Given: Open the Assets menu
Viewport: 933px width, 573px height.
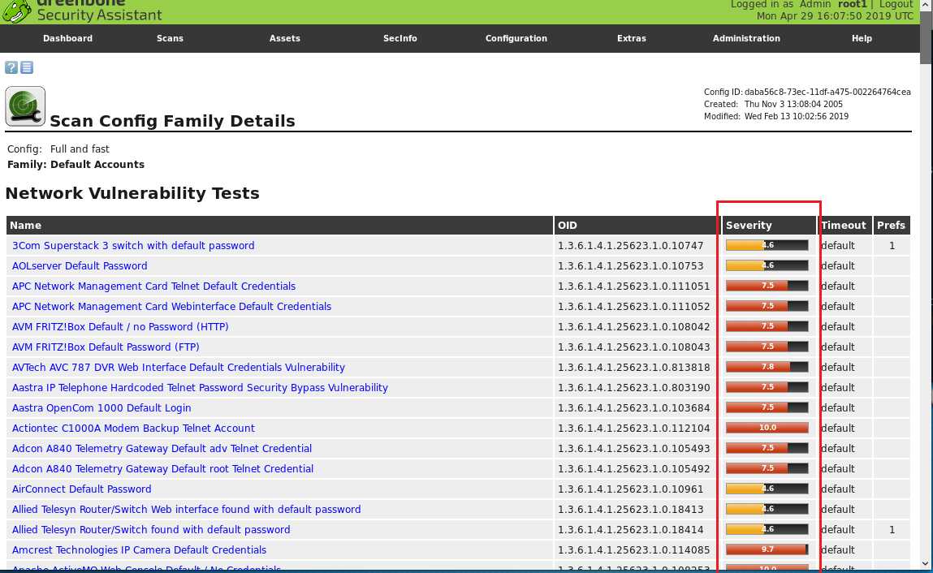Looking at the screenshot, I should (x=284, y=38).
